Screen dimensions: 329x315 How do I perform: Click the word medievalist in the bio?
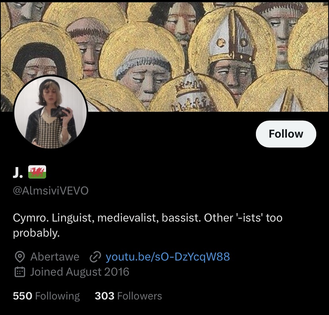[x=128, y=218]
